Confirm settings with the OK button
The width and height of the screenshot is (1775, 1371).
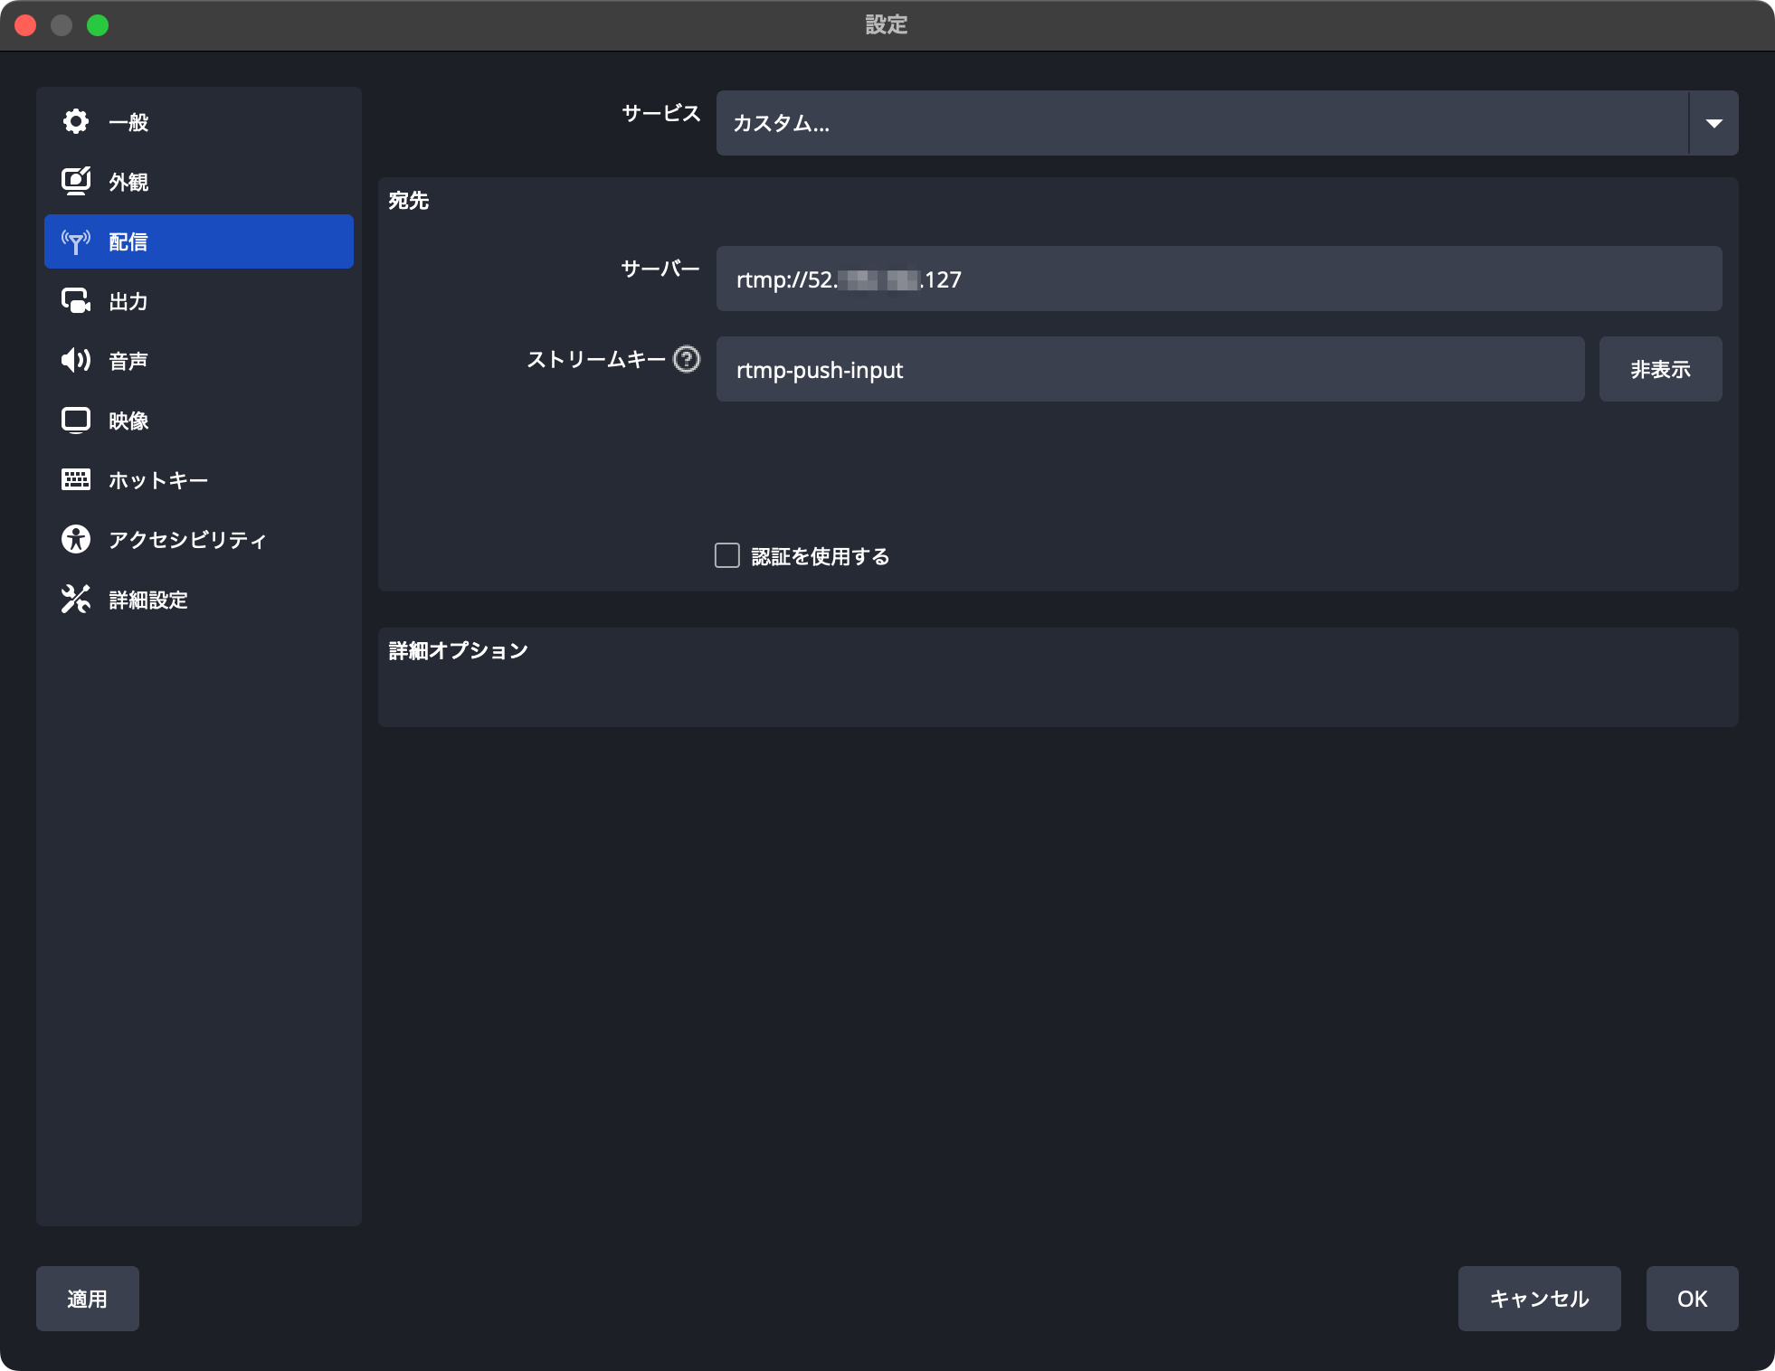tap(1692, 1299)
